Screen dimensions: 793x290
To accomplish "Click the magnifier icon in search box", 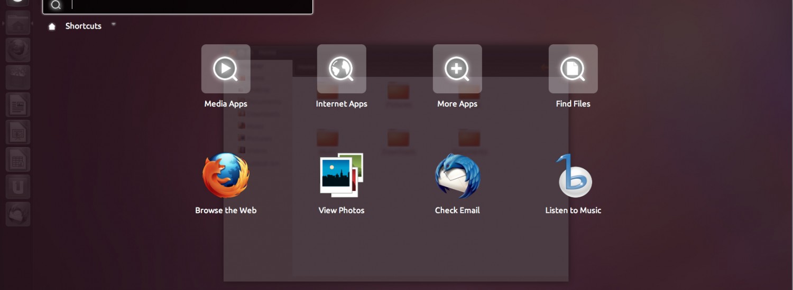I will coord(56,5).
